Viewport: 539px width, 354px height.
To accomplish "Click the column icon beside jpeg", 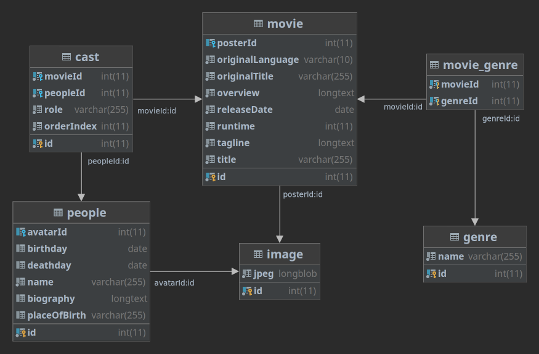I will pos(247,274).
